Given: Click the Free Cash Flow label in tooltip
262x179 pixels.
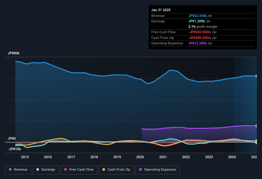Looking at the screenshot, I should (x=163, y=32).
